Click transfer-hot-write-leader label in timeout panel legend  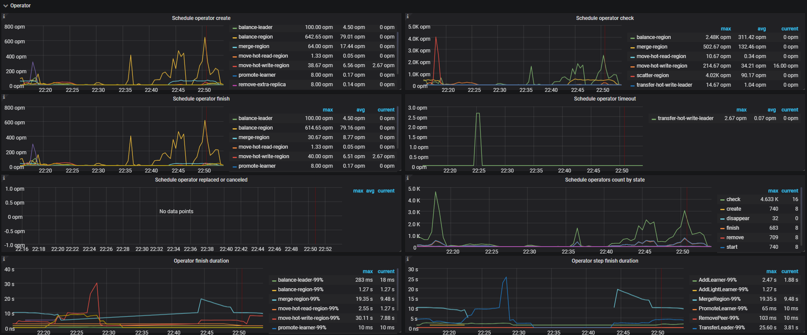(685, 118)
